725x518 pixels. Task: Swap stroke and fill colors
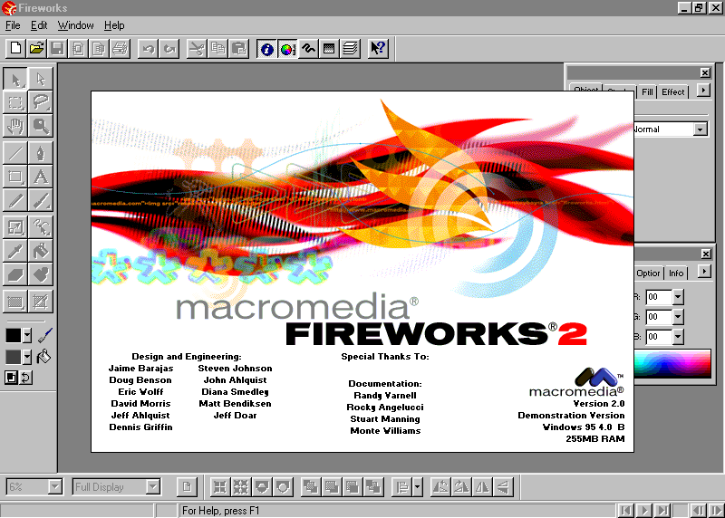[26, 378]
